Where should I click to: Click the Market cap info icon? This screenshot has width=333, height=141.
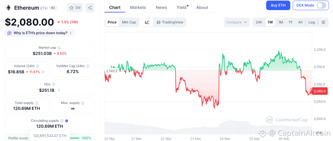tap(59, 48)
